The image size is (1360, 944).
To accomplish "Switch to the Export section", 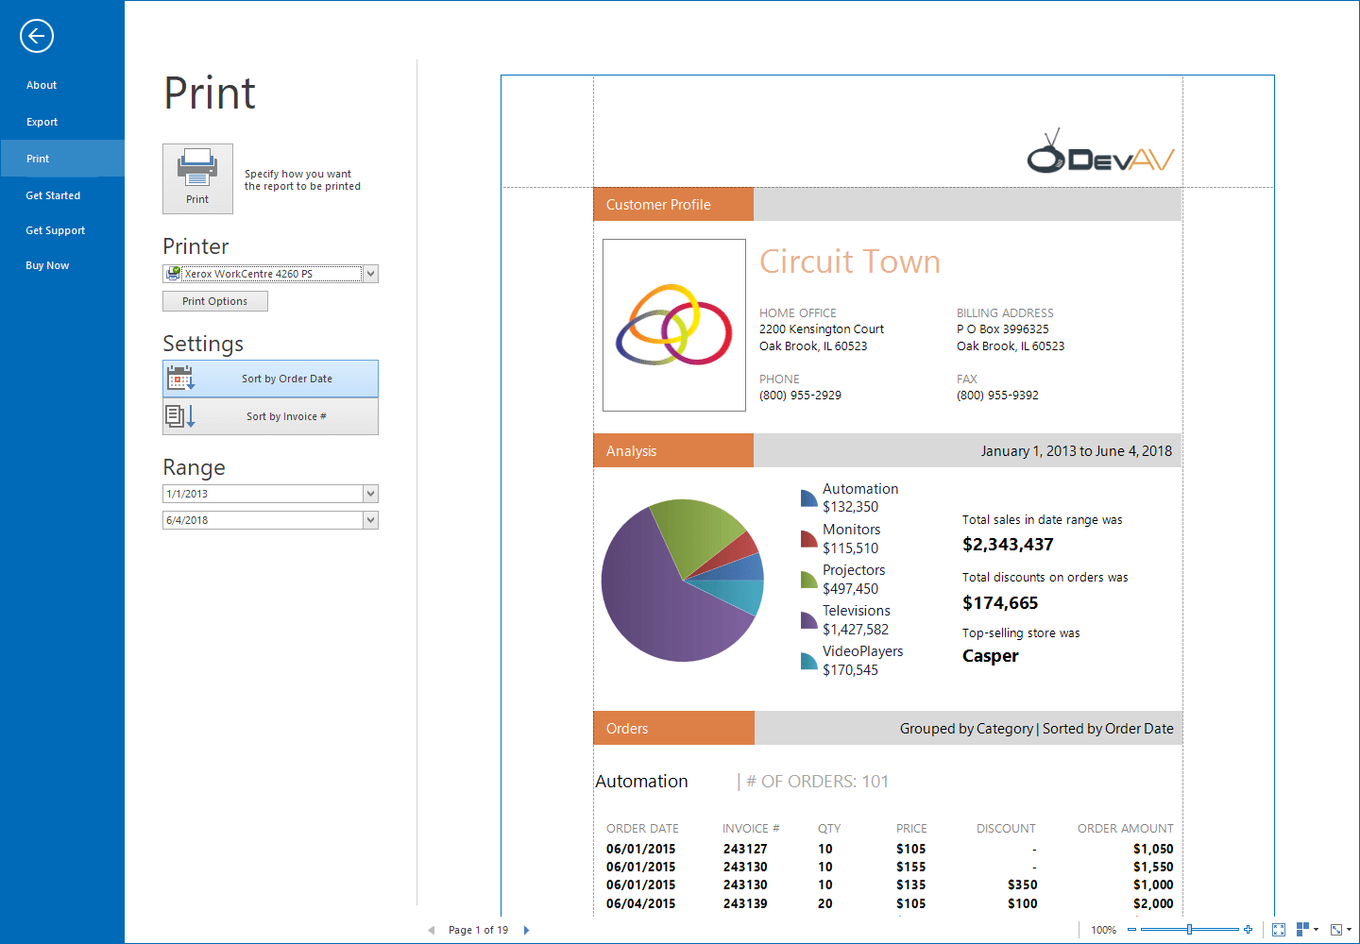I will pyautogui.click(x=42, y=121).
